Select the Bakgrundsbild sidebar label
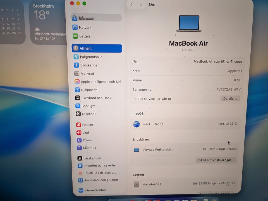The height and width of the screenshot is (201, 268). pos(91,57)
